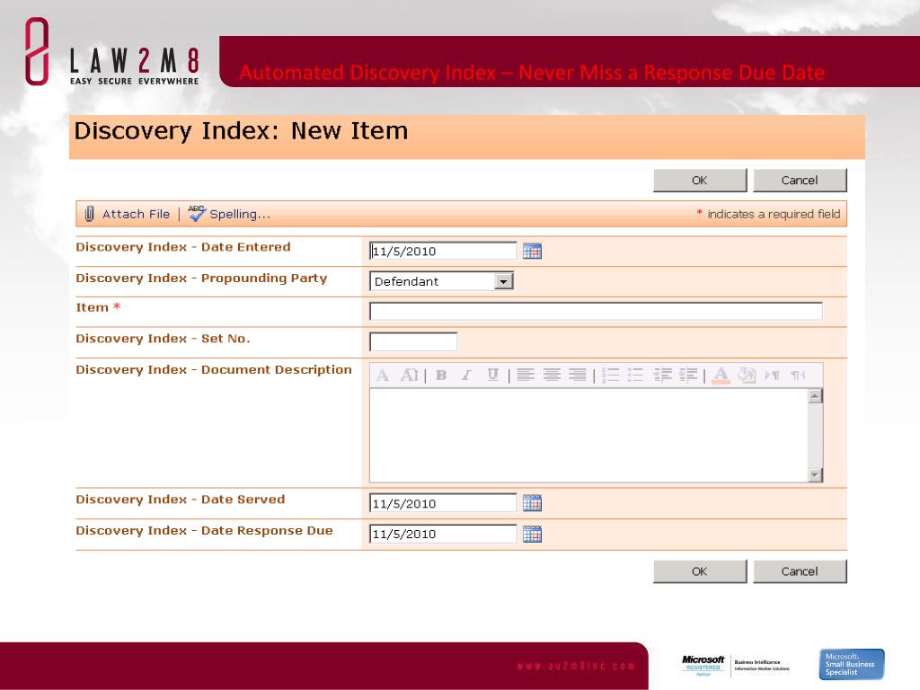Set left-to-right text direction
Image resolution: width=920 pixels, height=690 pixels.
772,375
